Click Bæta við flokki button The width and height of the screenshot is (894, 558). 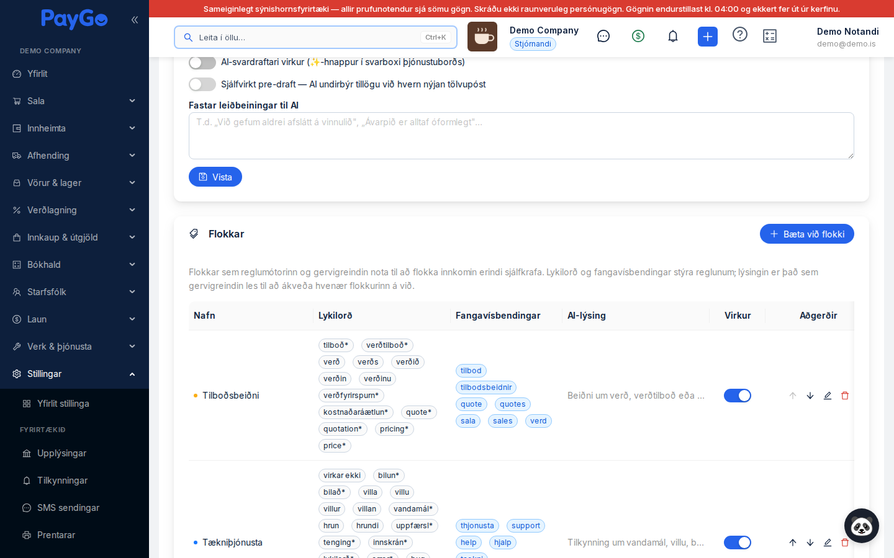point(807,234)
